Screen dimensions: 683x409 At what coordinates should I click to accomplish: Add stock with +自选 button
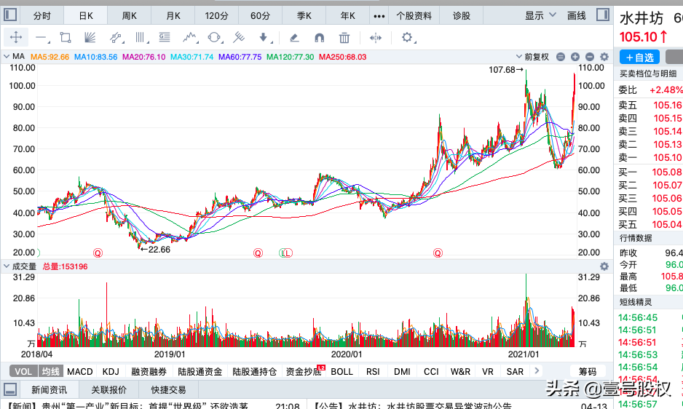pyautogui.click(x=639, y=57)
